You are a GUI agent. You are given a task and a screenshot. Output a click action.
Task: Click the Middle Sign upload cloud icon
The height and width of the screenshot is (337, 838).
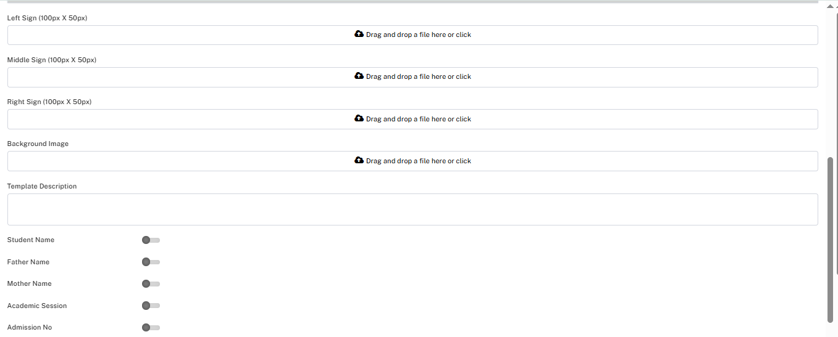coord(359,76)
